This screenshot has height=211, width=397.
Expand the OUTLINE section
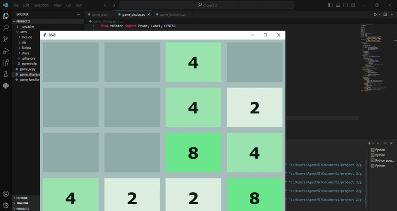pyautogui.click(x=22, y=198)
